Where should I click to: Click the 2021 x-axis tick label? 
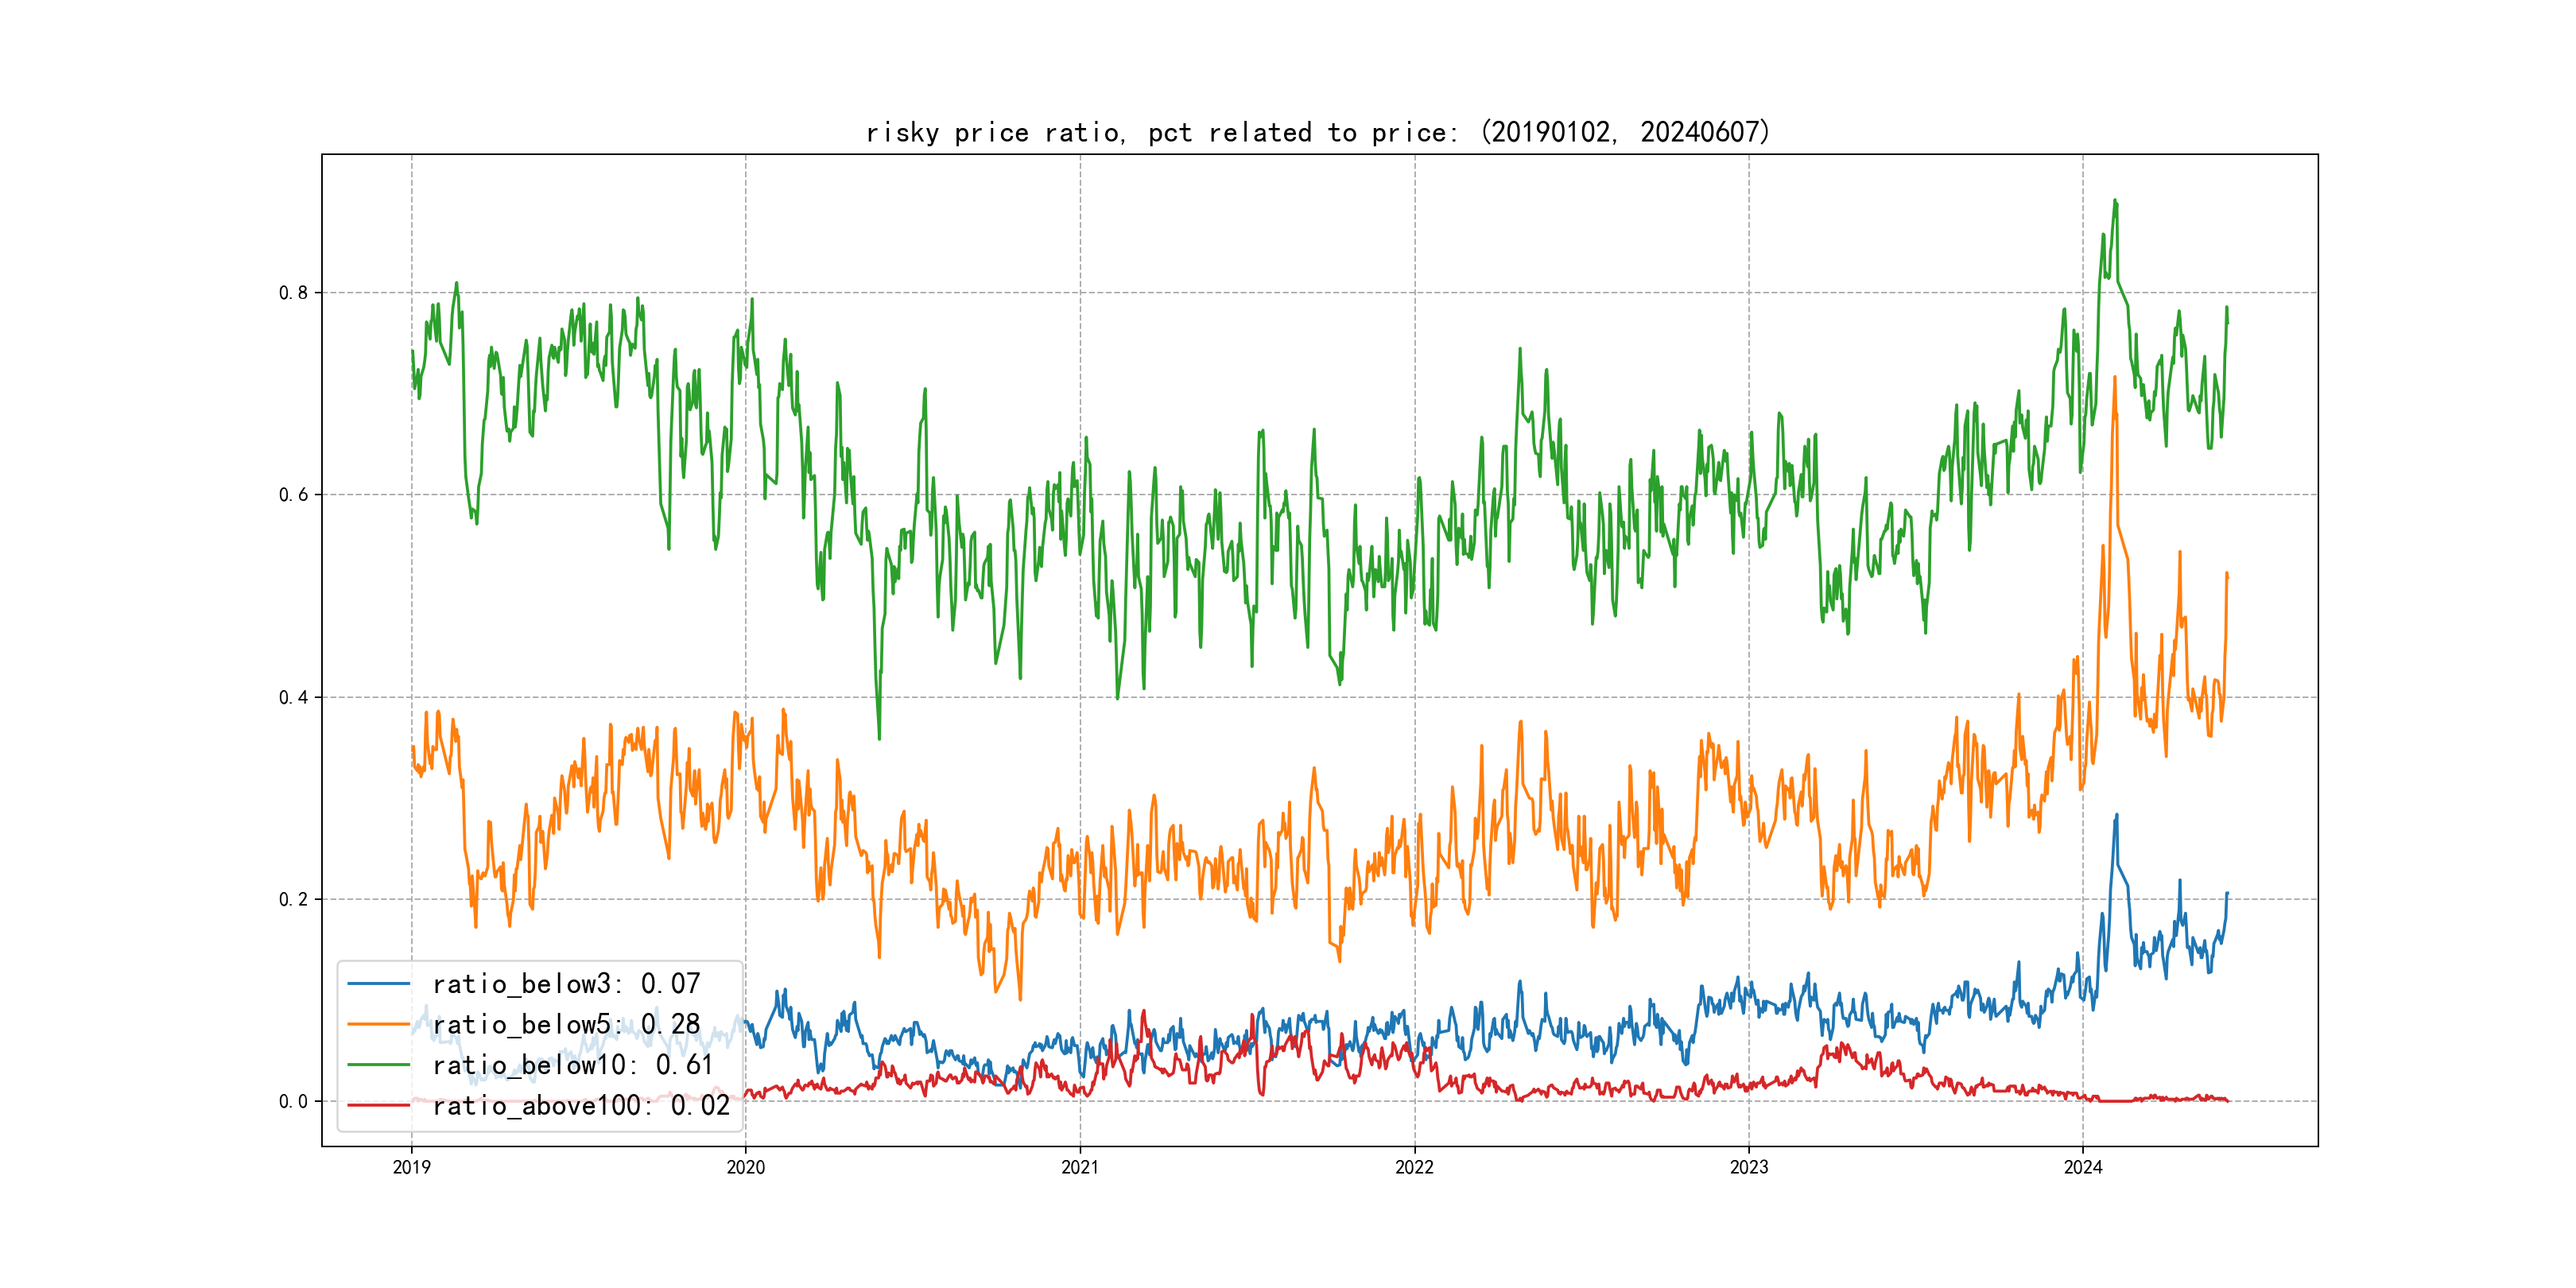click(1080, 1167)
